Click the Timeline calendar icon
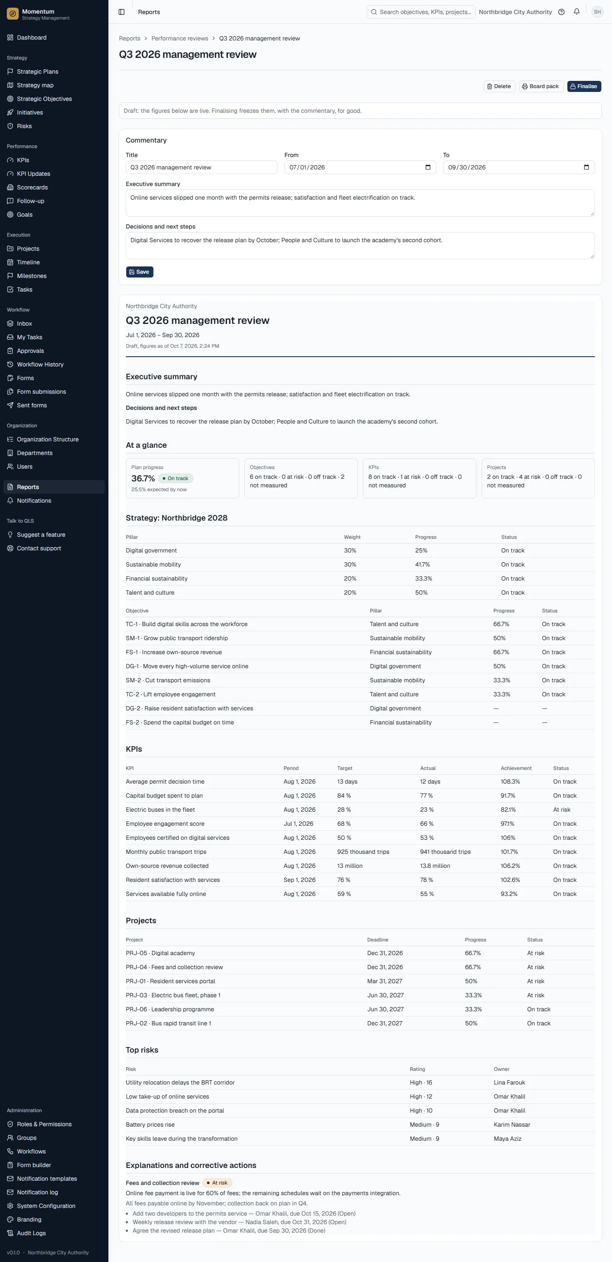612x1262 pixels. [10, 263]
